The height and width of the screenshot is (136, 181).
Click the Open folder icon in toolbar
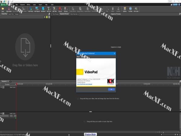pyautogui.click(x=3, y=9)
